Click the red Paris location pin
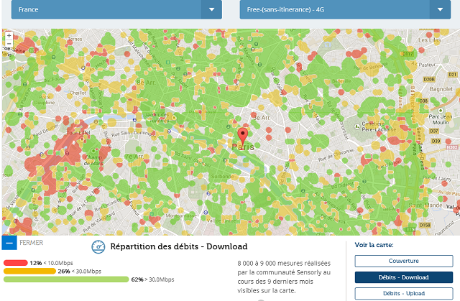This screenshot has width=460, height=301. click(243, 134)
